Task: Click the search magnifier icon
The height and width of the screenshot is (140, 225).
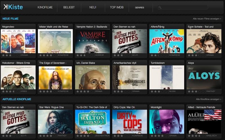Action: (x=160, y=7)
